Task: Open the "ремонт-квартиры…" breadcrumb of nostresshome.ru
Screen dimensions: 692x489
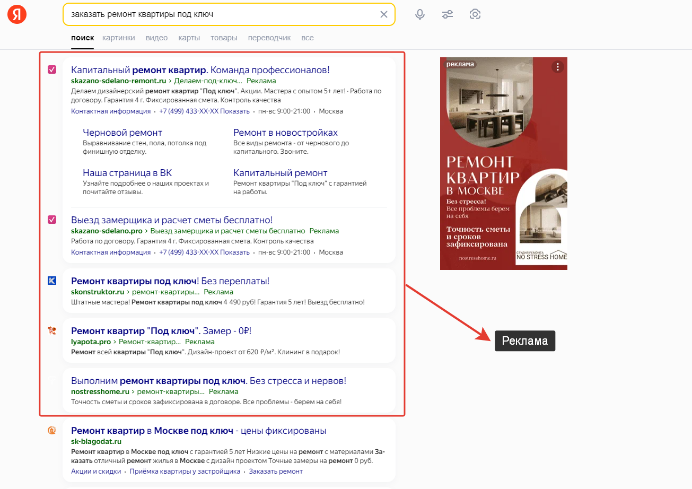Action: [x=171, y=392]
